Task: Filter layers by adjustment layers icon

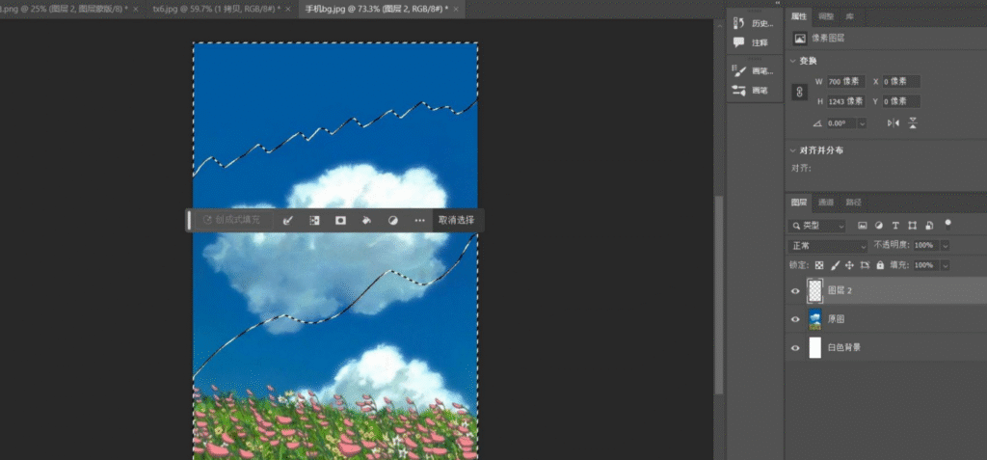Action: (879, 225)
